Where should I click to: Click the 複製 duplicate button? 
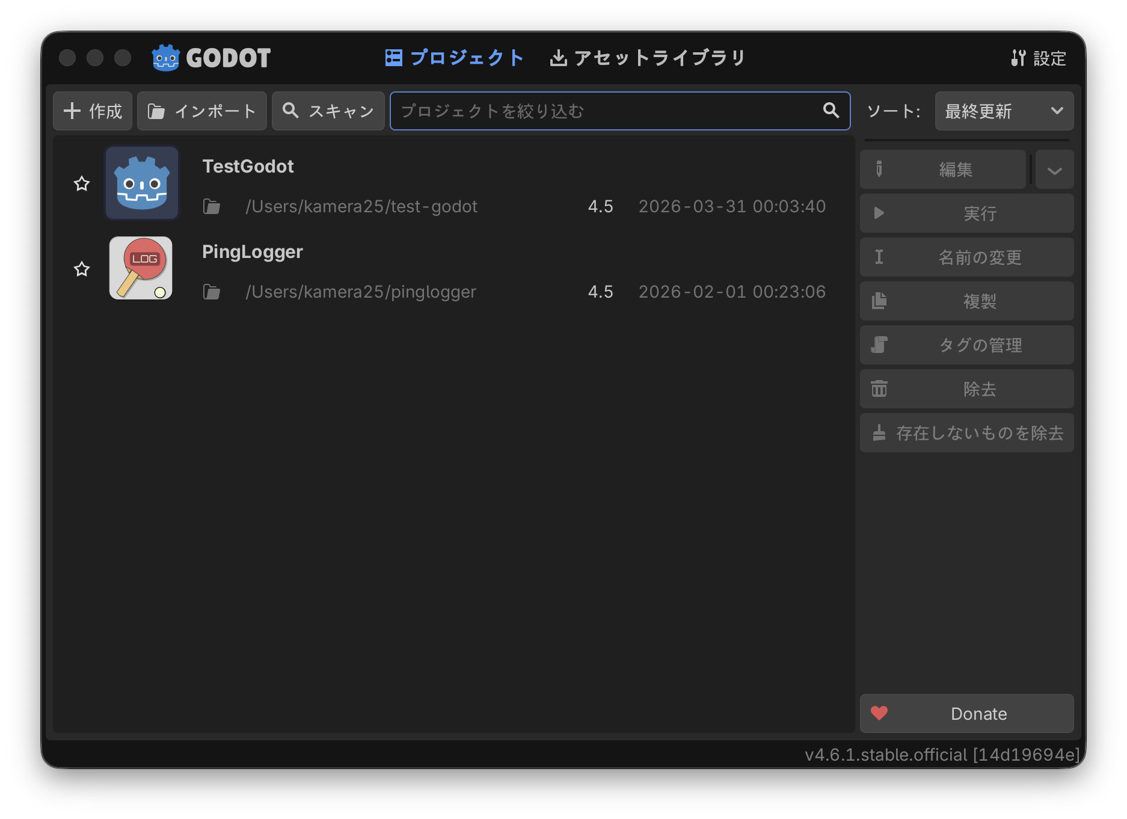(x=967, y=301)
